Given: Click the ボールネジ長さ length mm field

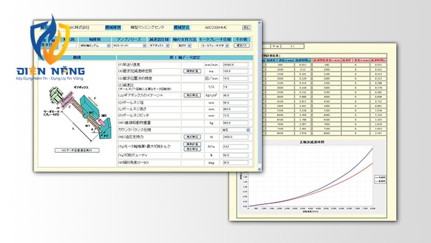Looking at the screenshot, I should [235, 109].
